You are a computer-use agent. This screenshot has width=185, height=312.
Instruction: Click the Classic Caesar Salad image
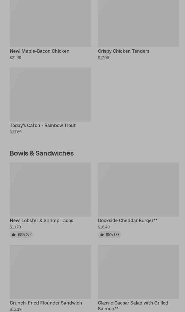138,272
